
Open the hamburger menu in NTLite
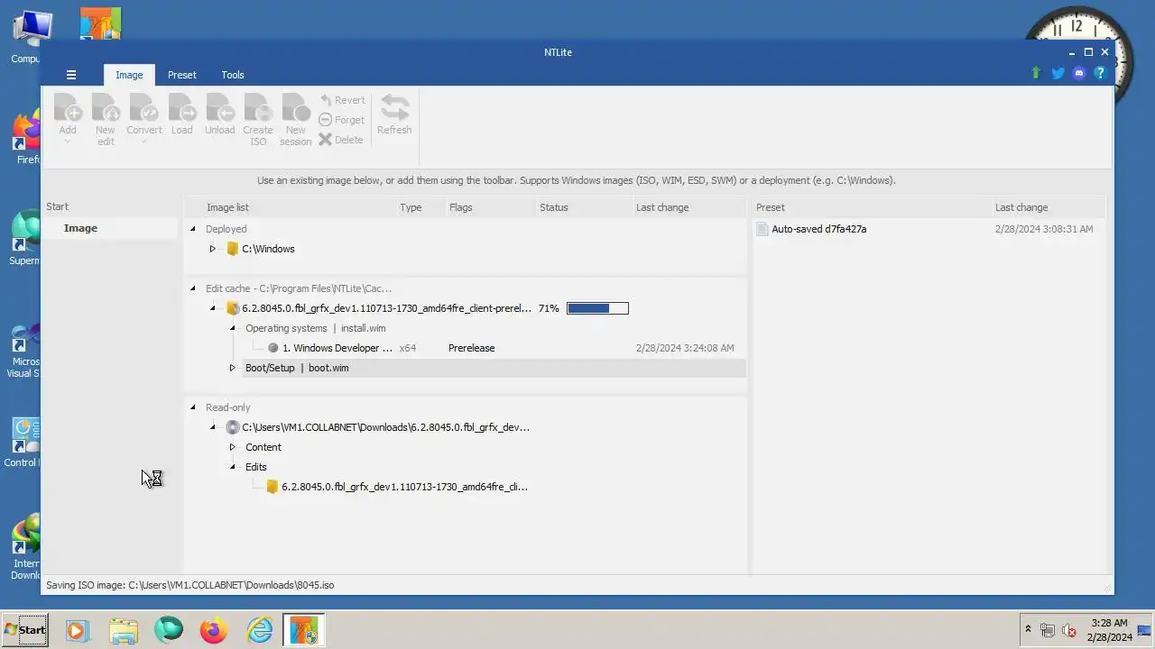pyautogui.click(x=71, y=75)
